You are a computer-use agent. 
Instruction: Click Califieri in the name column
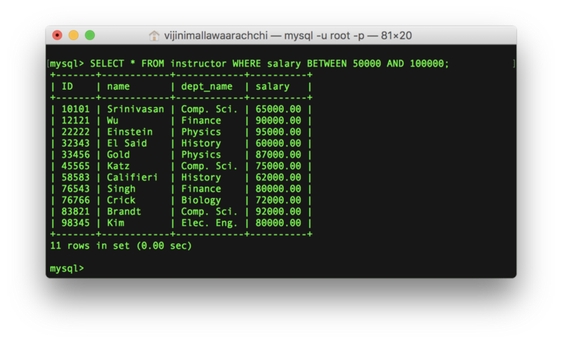click(x=133, y=177)
